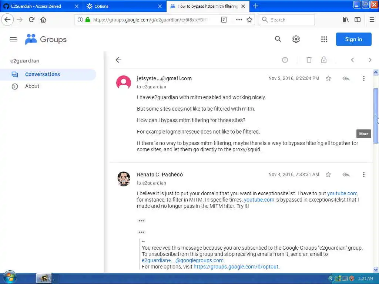Open the groups.google.com/d/optout link
Screen dimensions: 379x284
coord(236,267)
